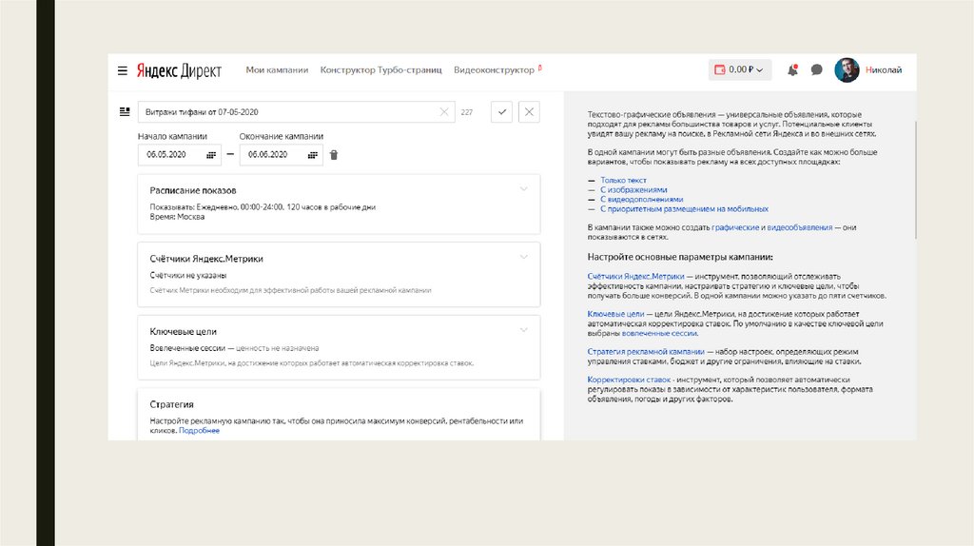Image resolution: width=974 pixels, height=546 pixels.
Task: Open Конструктор Турбо-страниц
Action: point(380,70)
